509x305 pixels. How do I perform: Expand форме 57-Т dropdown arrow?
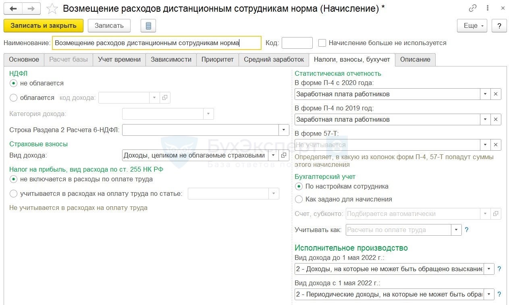485,145
